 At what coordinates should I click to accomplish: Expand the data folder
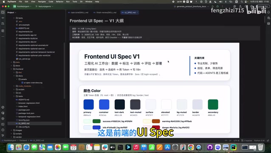[11, 62]
